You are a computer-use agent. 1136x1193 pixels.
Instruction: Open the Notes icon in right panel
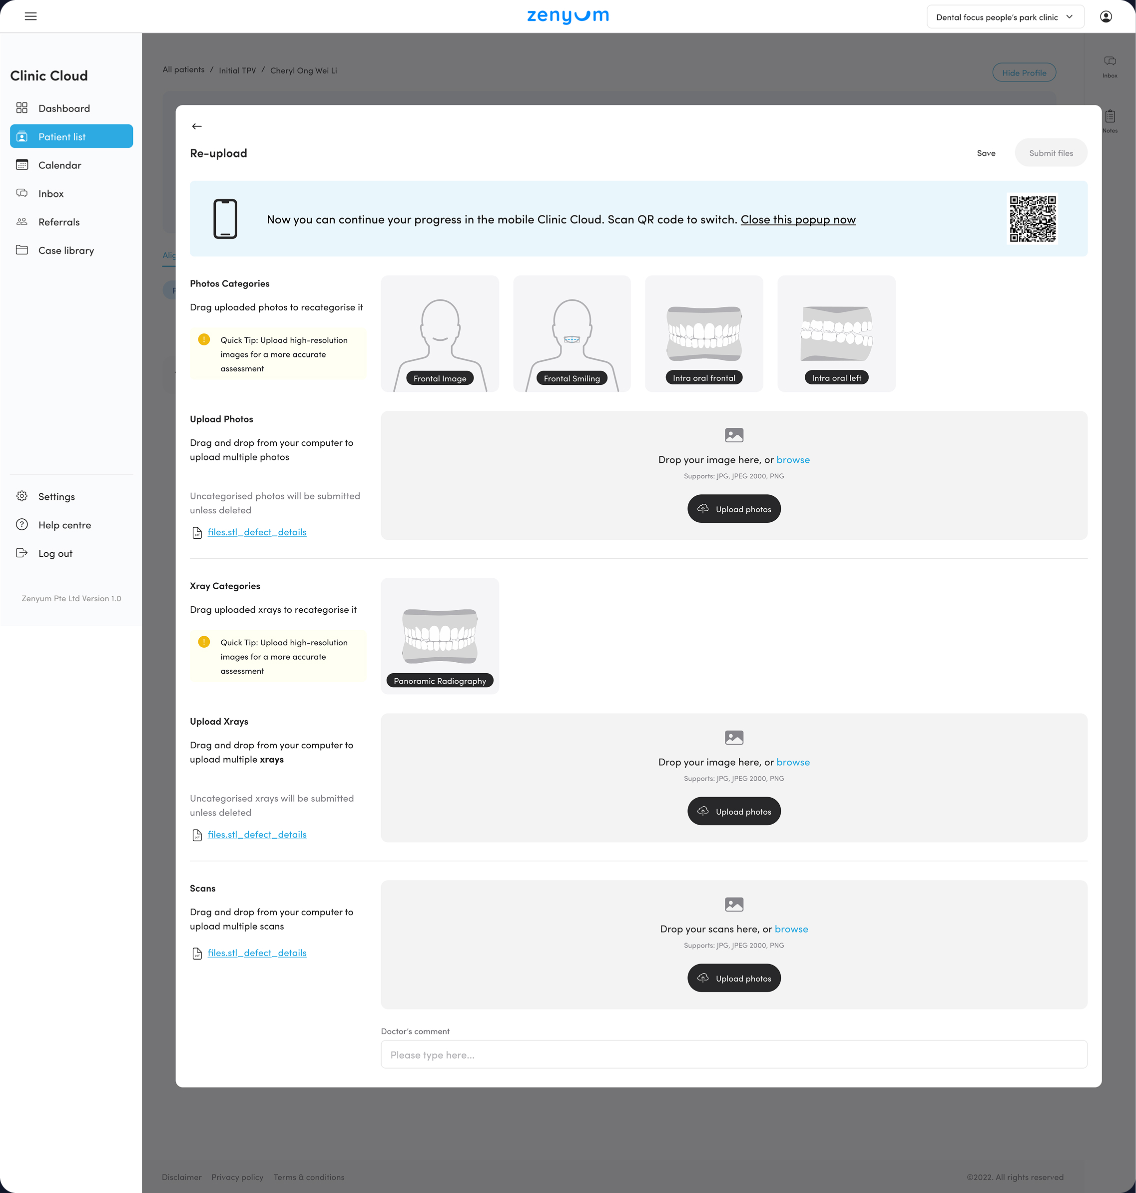pyautogui.click(x=1110, y=116)
